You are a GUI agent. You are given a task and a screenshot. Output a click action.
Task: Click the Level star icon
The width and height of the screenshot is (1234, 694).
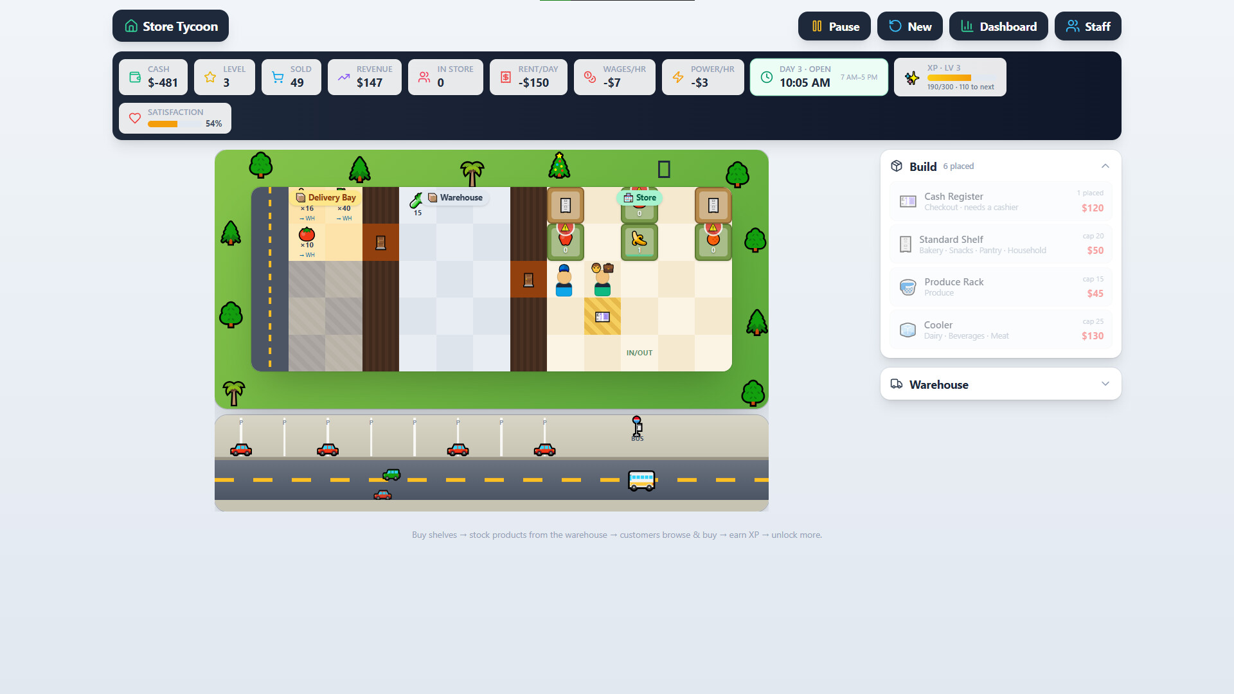pyautogui.click(x=210, y=77)
